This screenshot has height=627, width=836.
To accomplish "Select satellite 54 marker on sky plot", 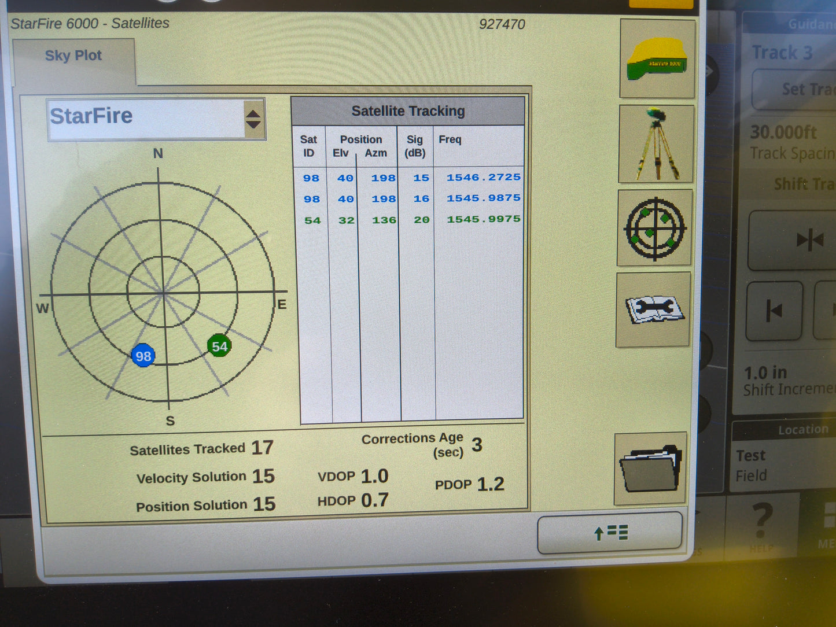I will 219,346.
